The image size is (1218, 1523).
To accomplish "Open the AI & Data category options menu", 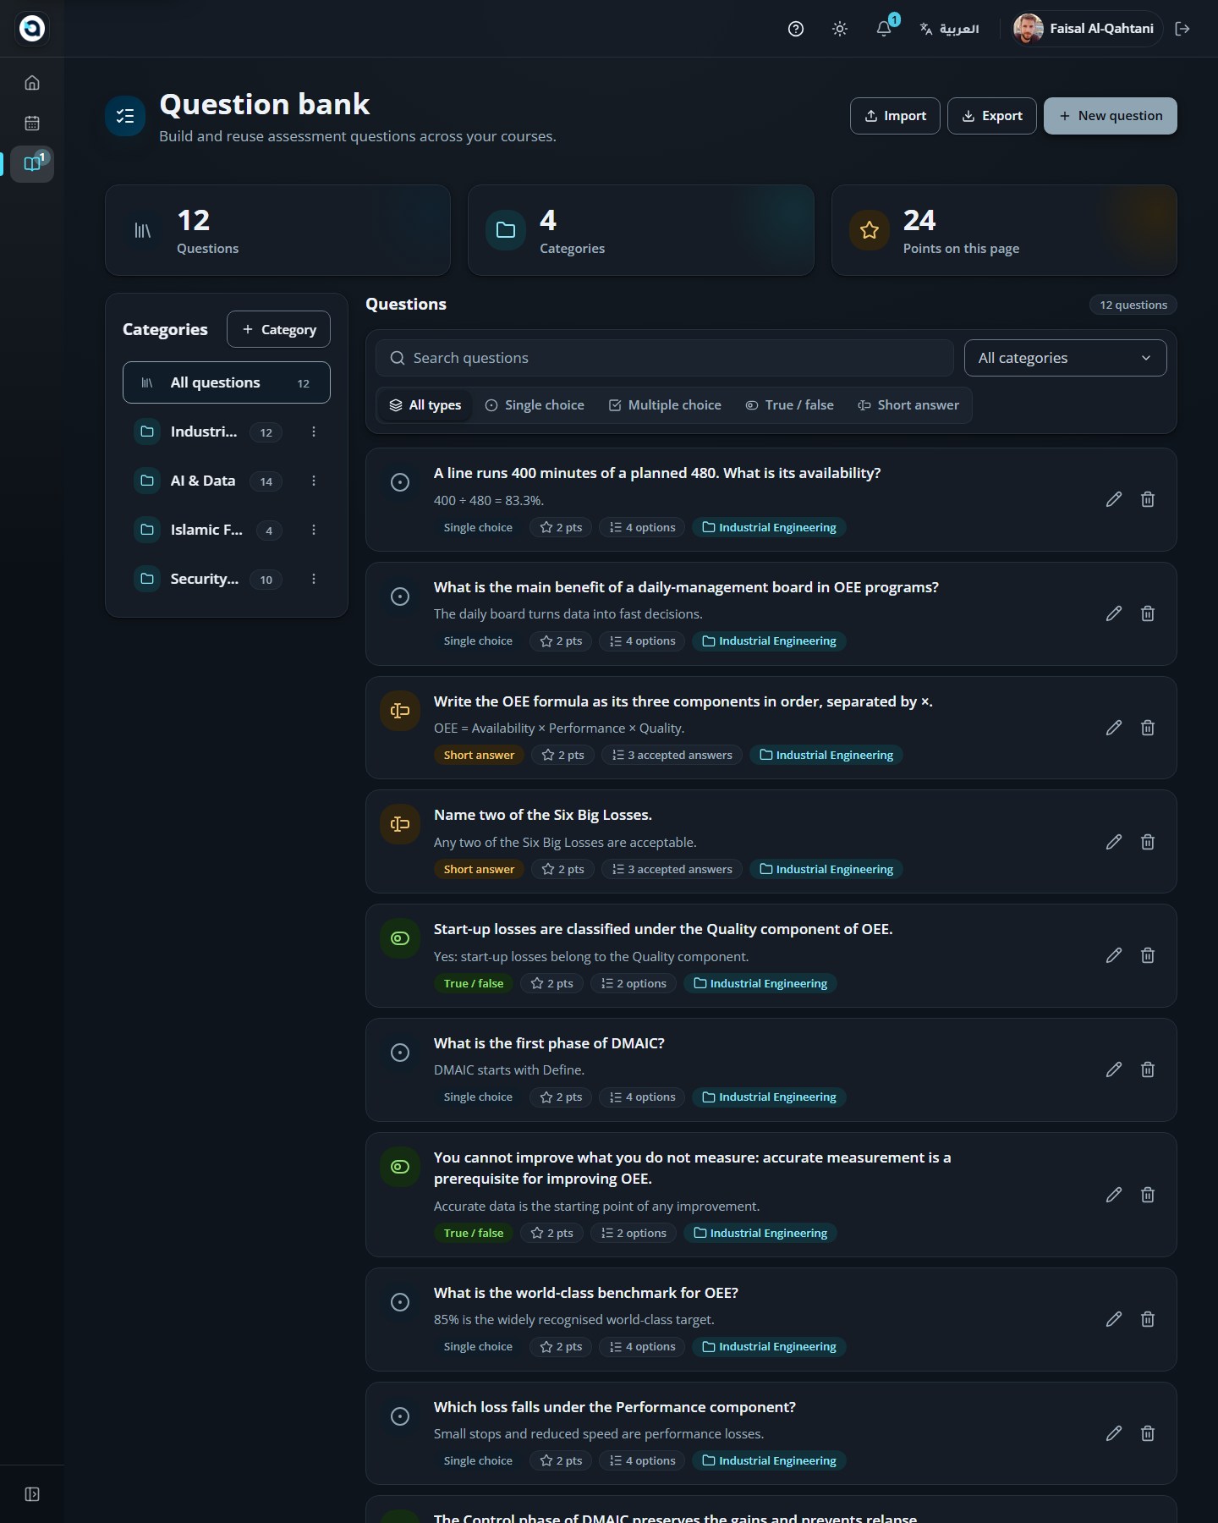I will coord(314,481).
